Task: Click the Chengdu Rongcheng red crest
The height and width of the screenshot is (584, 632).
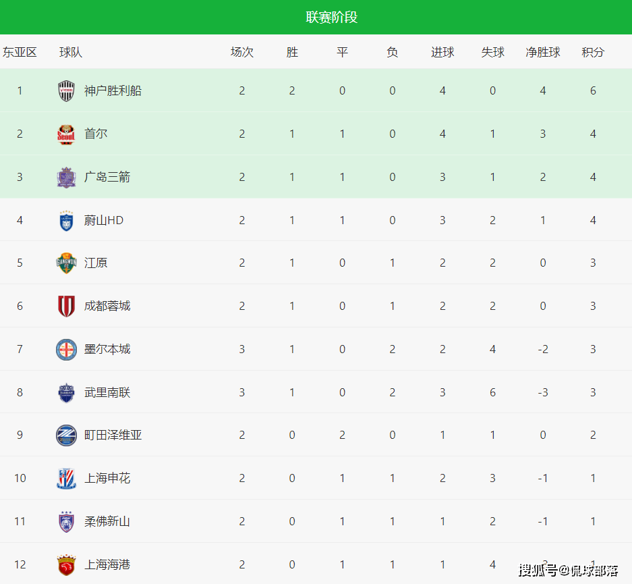Action: coord(66,306)
